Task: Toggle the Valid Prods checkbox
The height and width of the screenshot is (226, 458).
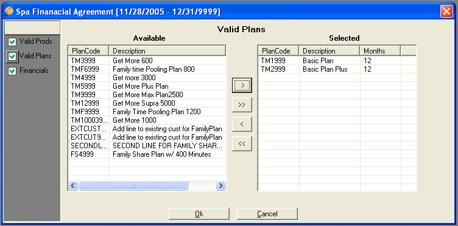Action: [12, 42]
